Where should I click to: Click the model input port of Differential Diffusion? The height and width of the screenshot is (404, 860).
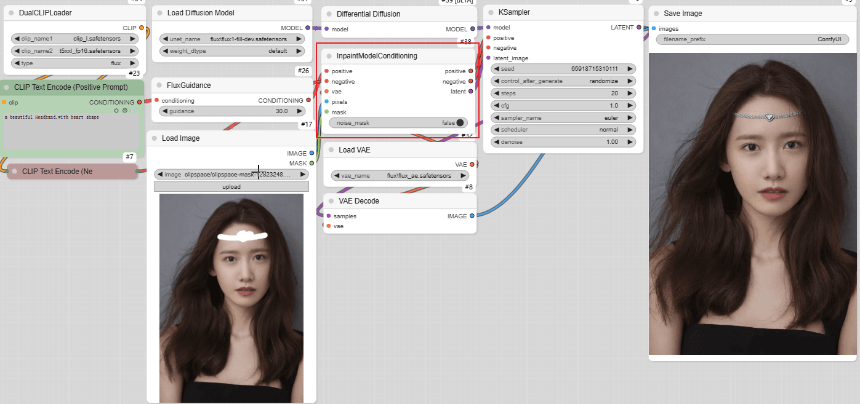(326, 29)
